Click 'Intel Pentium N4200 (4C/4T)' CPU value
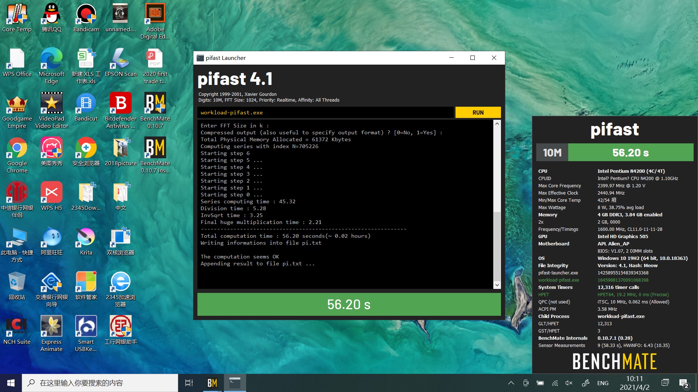 [x=631, y=171]
